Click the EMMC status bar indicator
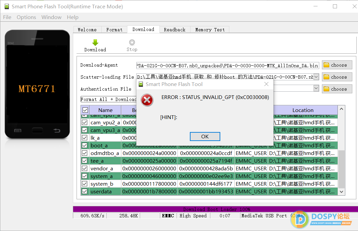Viewport: 358px width, 231px height. 168,216
